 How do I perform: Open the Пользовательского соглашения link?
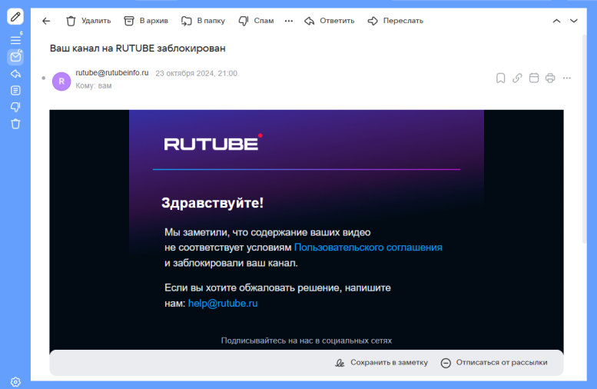[x=368, y=248]
